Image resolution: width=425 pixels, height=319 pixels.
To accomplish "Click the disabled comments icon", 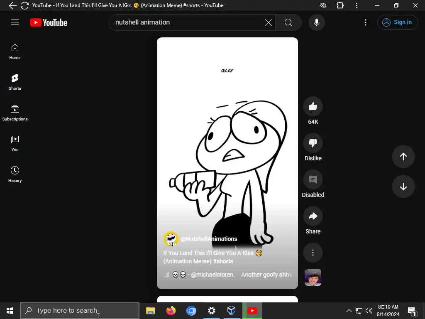I will pyautogui.click(x=313, y=179).
